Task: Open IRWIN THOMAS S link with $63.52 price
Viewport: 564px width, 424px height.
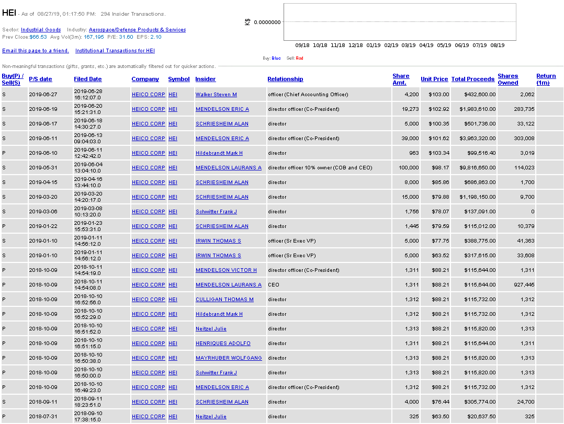Action: [x=218, y=256]
